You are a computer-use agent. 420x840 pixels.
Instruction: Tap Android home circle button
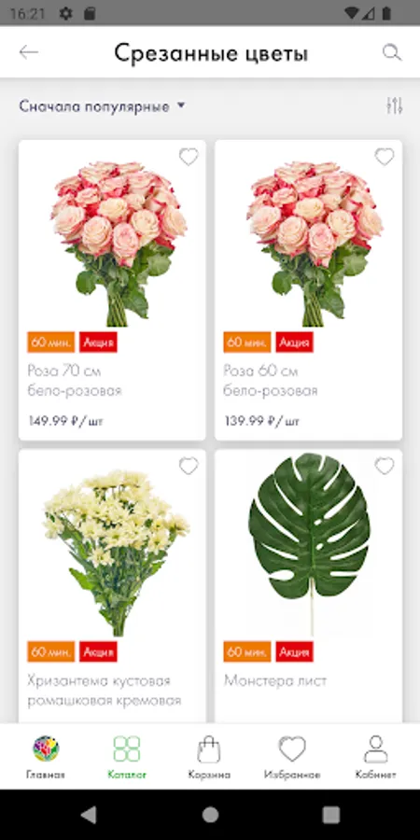[210, 815]
